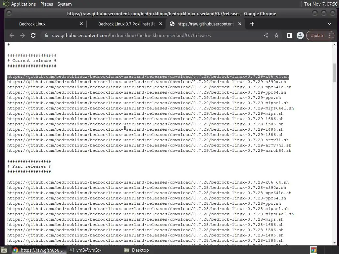339x254 pixels.
Task: Close the raw.githubusercontent tab
Action: [240, 24]
